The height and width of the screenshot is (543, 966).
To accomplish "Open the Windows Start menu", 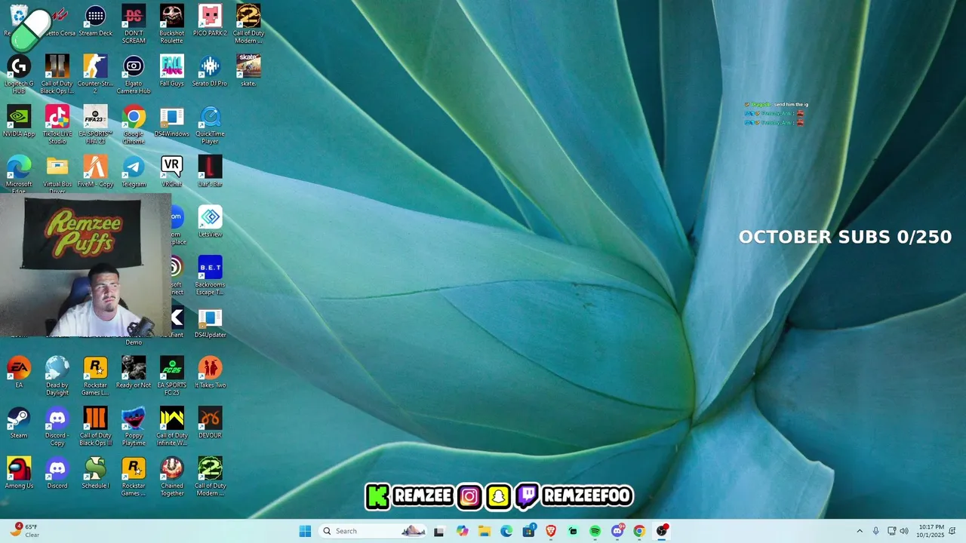I will (x=305, y=531).
